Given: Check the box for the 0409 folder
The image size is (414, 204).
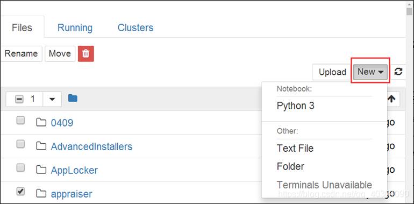Looking at the screenshot, I should [20, 121].
